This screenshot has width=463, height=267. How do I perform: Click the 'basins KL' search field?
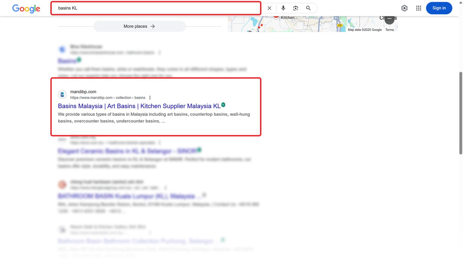pos(156,8)
